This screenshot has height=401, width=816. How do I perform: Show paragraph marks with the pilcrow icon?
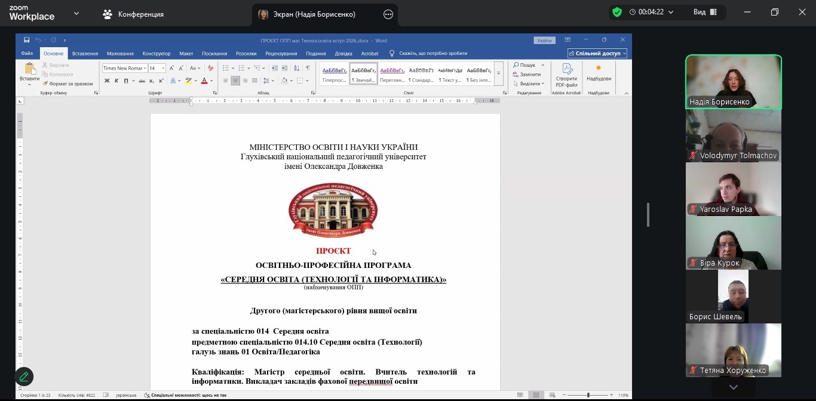click(308, 68)
